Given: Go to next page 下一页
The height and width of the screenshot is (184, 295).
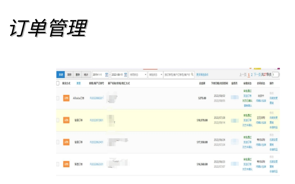Looking at the screenshot, I should click(x=257, y=74).
